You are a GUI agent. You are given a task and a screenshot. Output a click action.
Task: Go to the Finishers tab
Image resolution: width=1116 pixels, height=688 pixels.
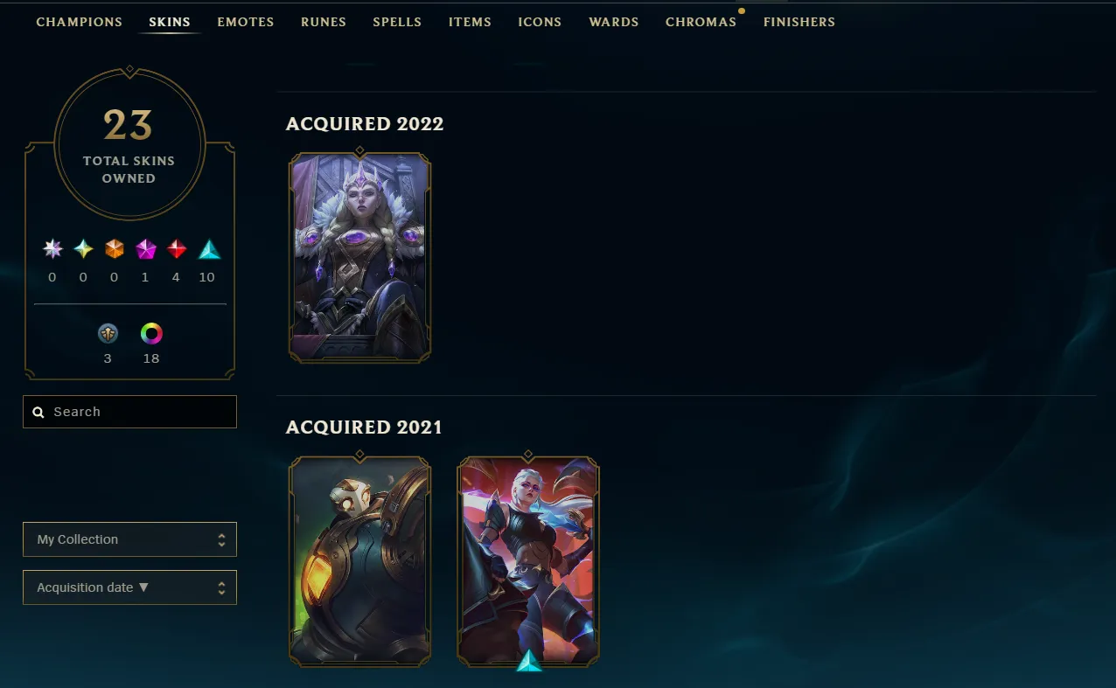click(x=799, y=22)
